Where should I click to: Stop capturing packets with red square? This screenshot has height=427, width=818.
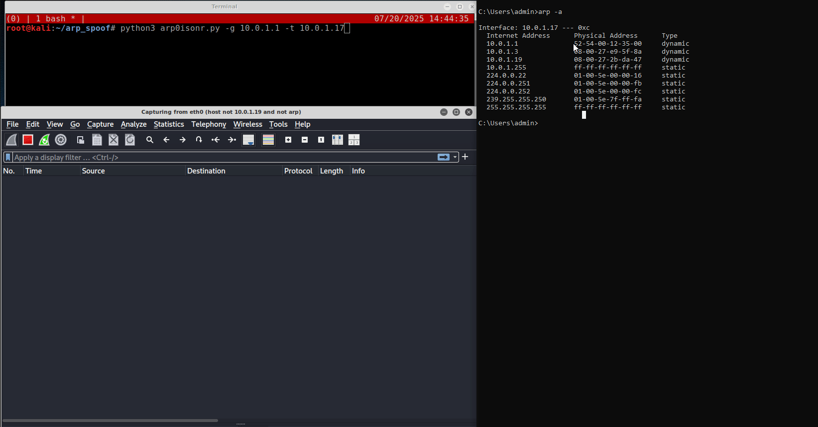tap(28, 140)
